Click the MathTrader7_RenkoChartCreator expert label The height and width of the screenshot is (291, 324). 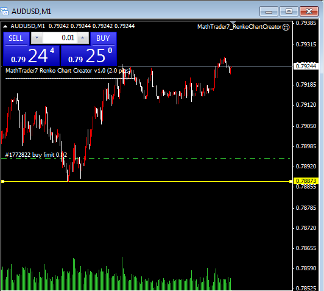tap(239, 27)
